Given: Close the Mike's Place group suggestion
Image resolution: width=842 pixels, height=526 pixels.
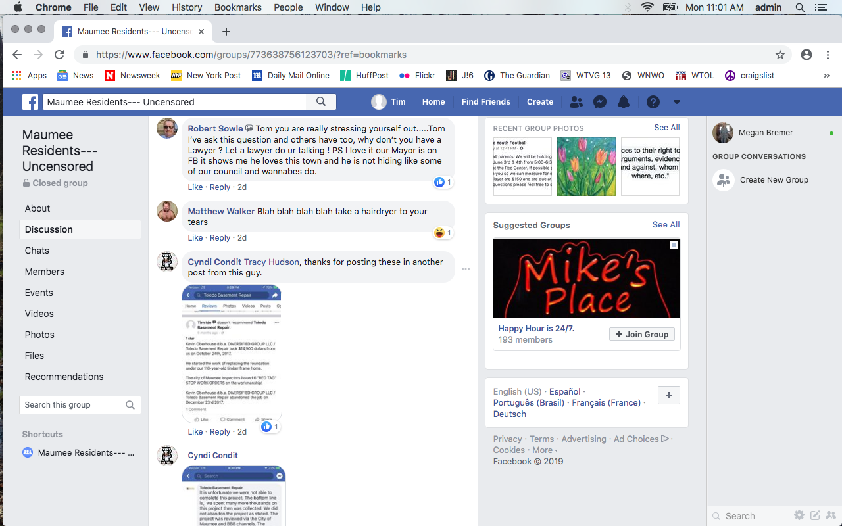Looking at the screenshot, I should [674, 245].
